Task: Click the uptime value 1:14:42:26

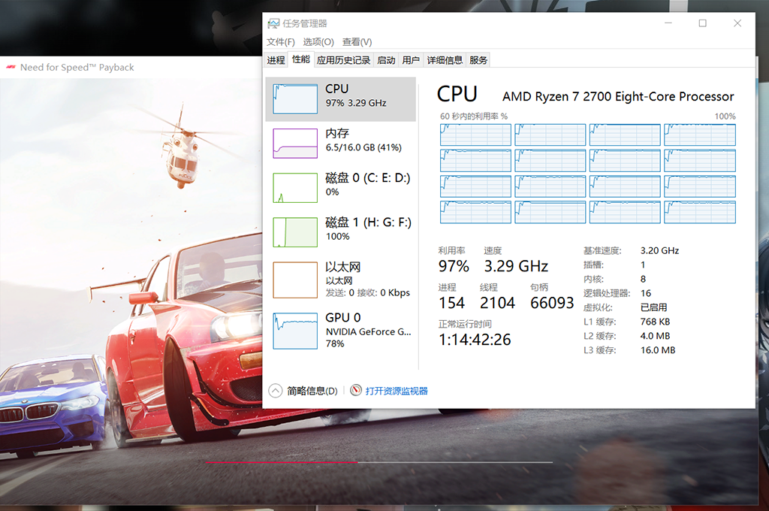Action: tap(475, 340)
